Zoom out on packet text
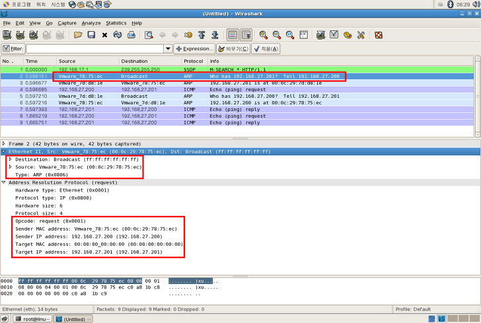The image size is (481, 323). (277, 35)
